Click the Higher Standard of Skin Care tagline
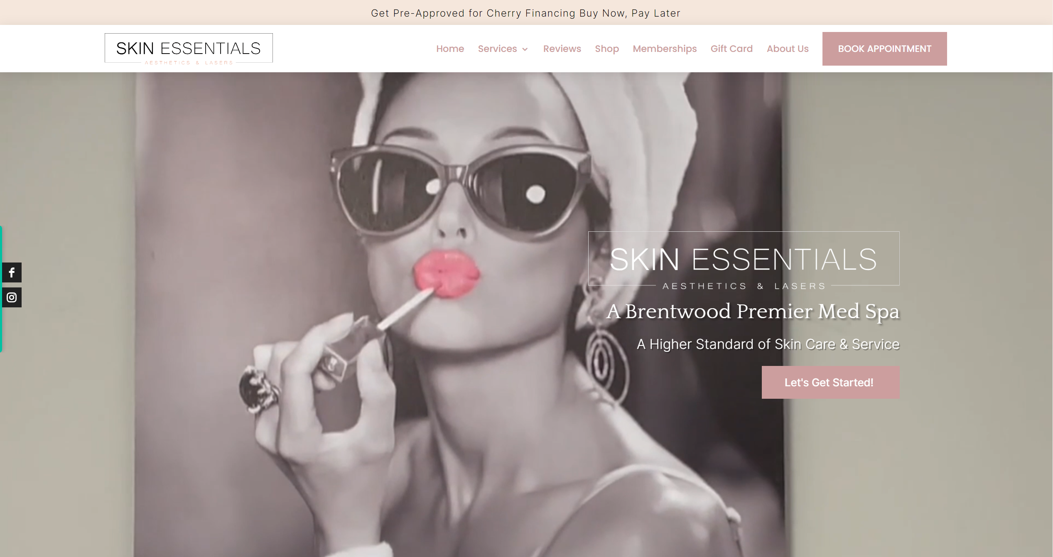 [x=768, y=344]
